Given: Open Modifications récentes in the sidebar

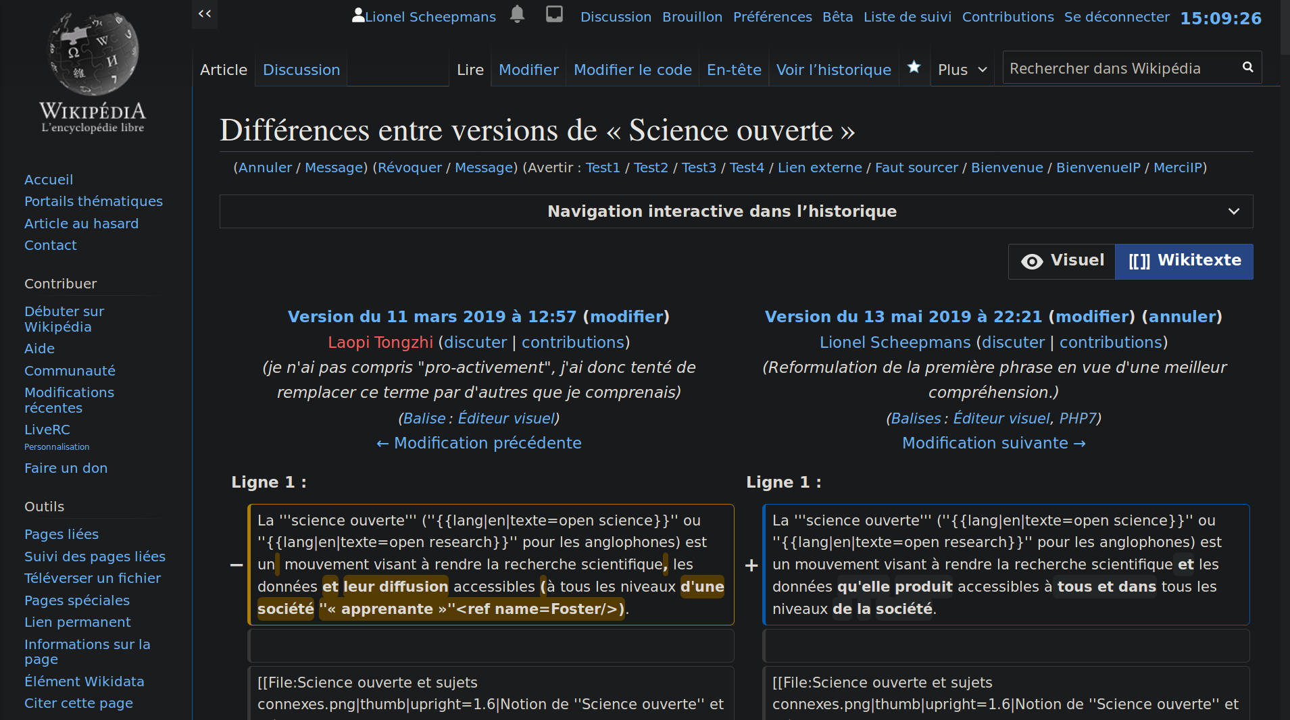Looking at the screenshot, I should click(x=69, y=400).
